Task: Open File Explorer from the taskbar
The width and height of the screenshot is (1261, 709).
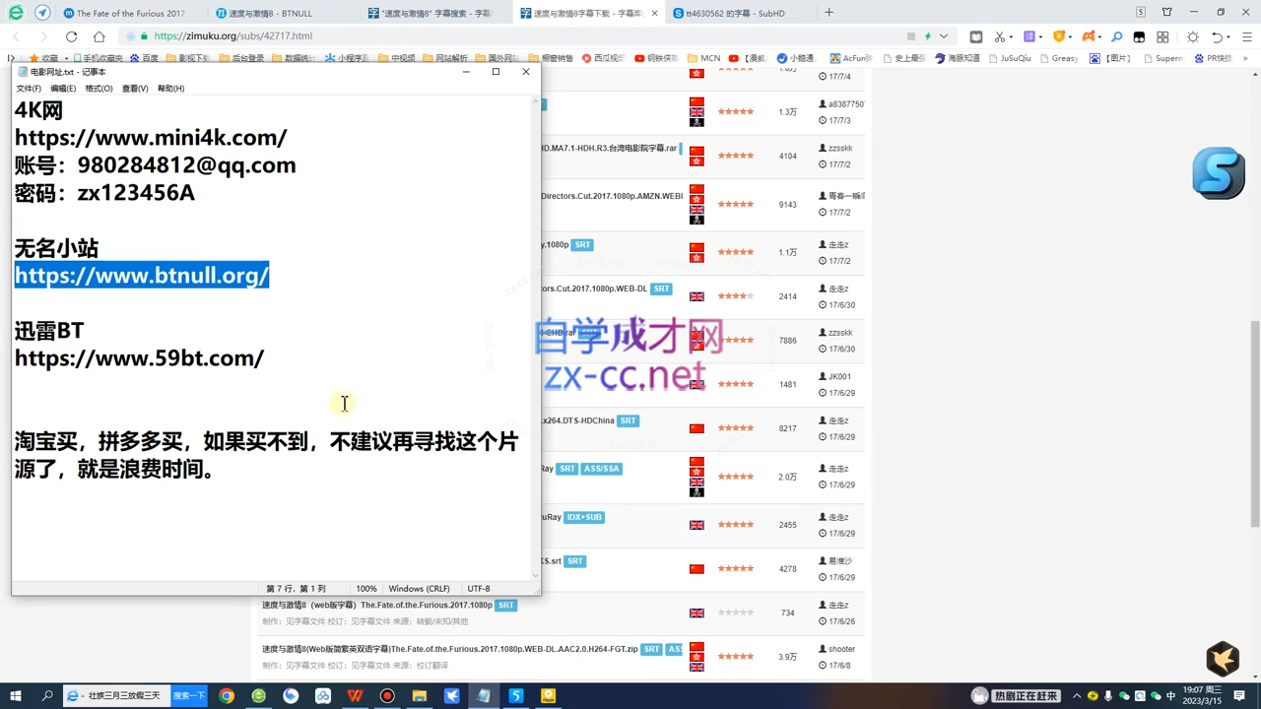Action: pos(419,695)
